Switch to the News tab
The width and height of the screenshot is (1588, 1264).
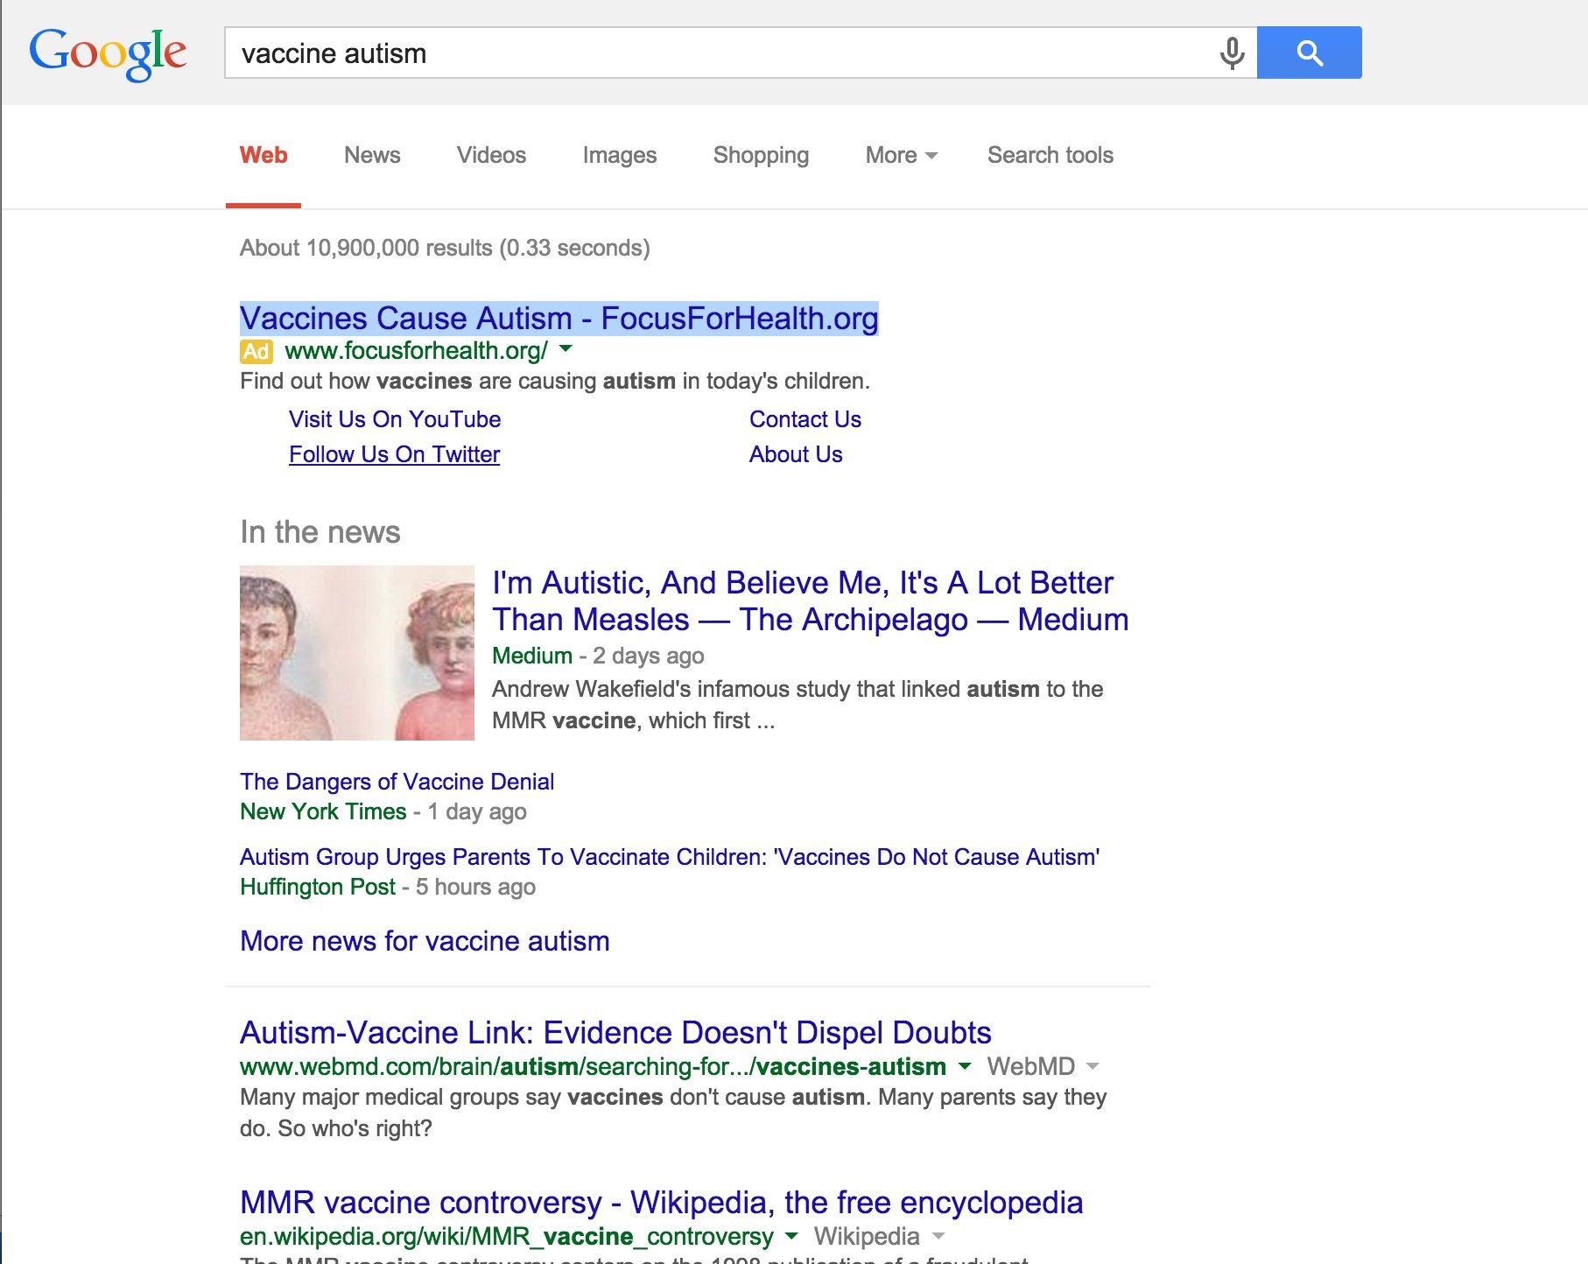point(372,155)
